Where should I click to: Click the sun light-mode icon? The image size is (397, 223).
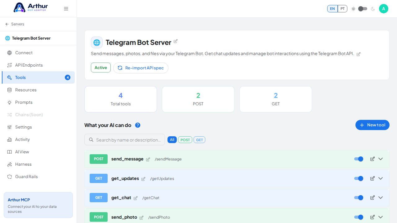353,9
